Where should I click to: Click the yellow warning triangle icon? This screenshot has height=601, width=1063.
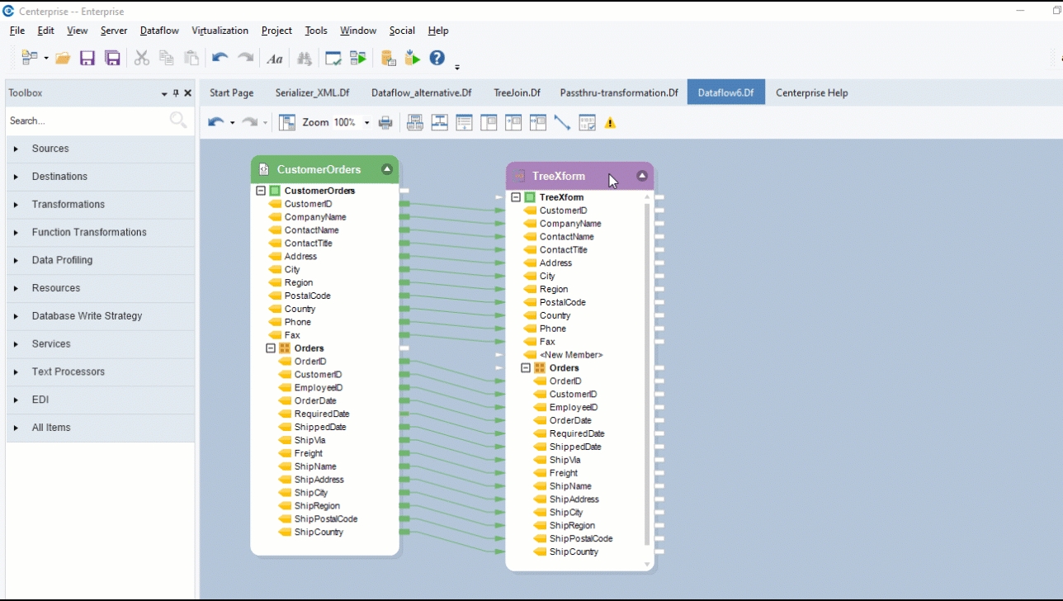tap(610, 123)
